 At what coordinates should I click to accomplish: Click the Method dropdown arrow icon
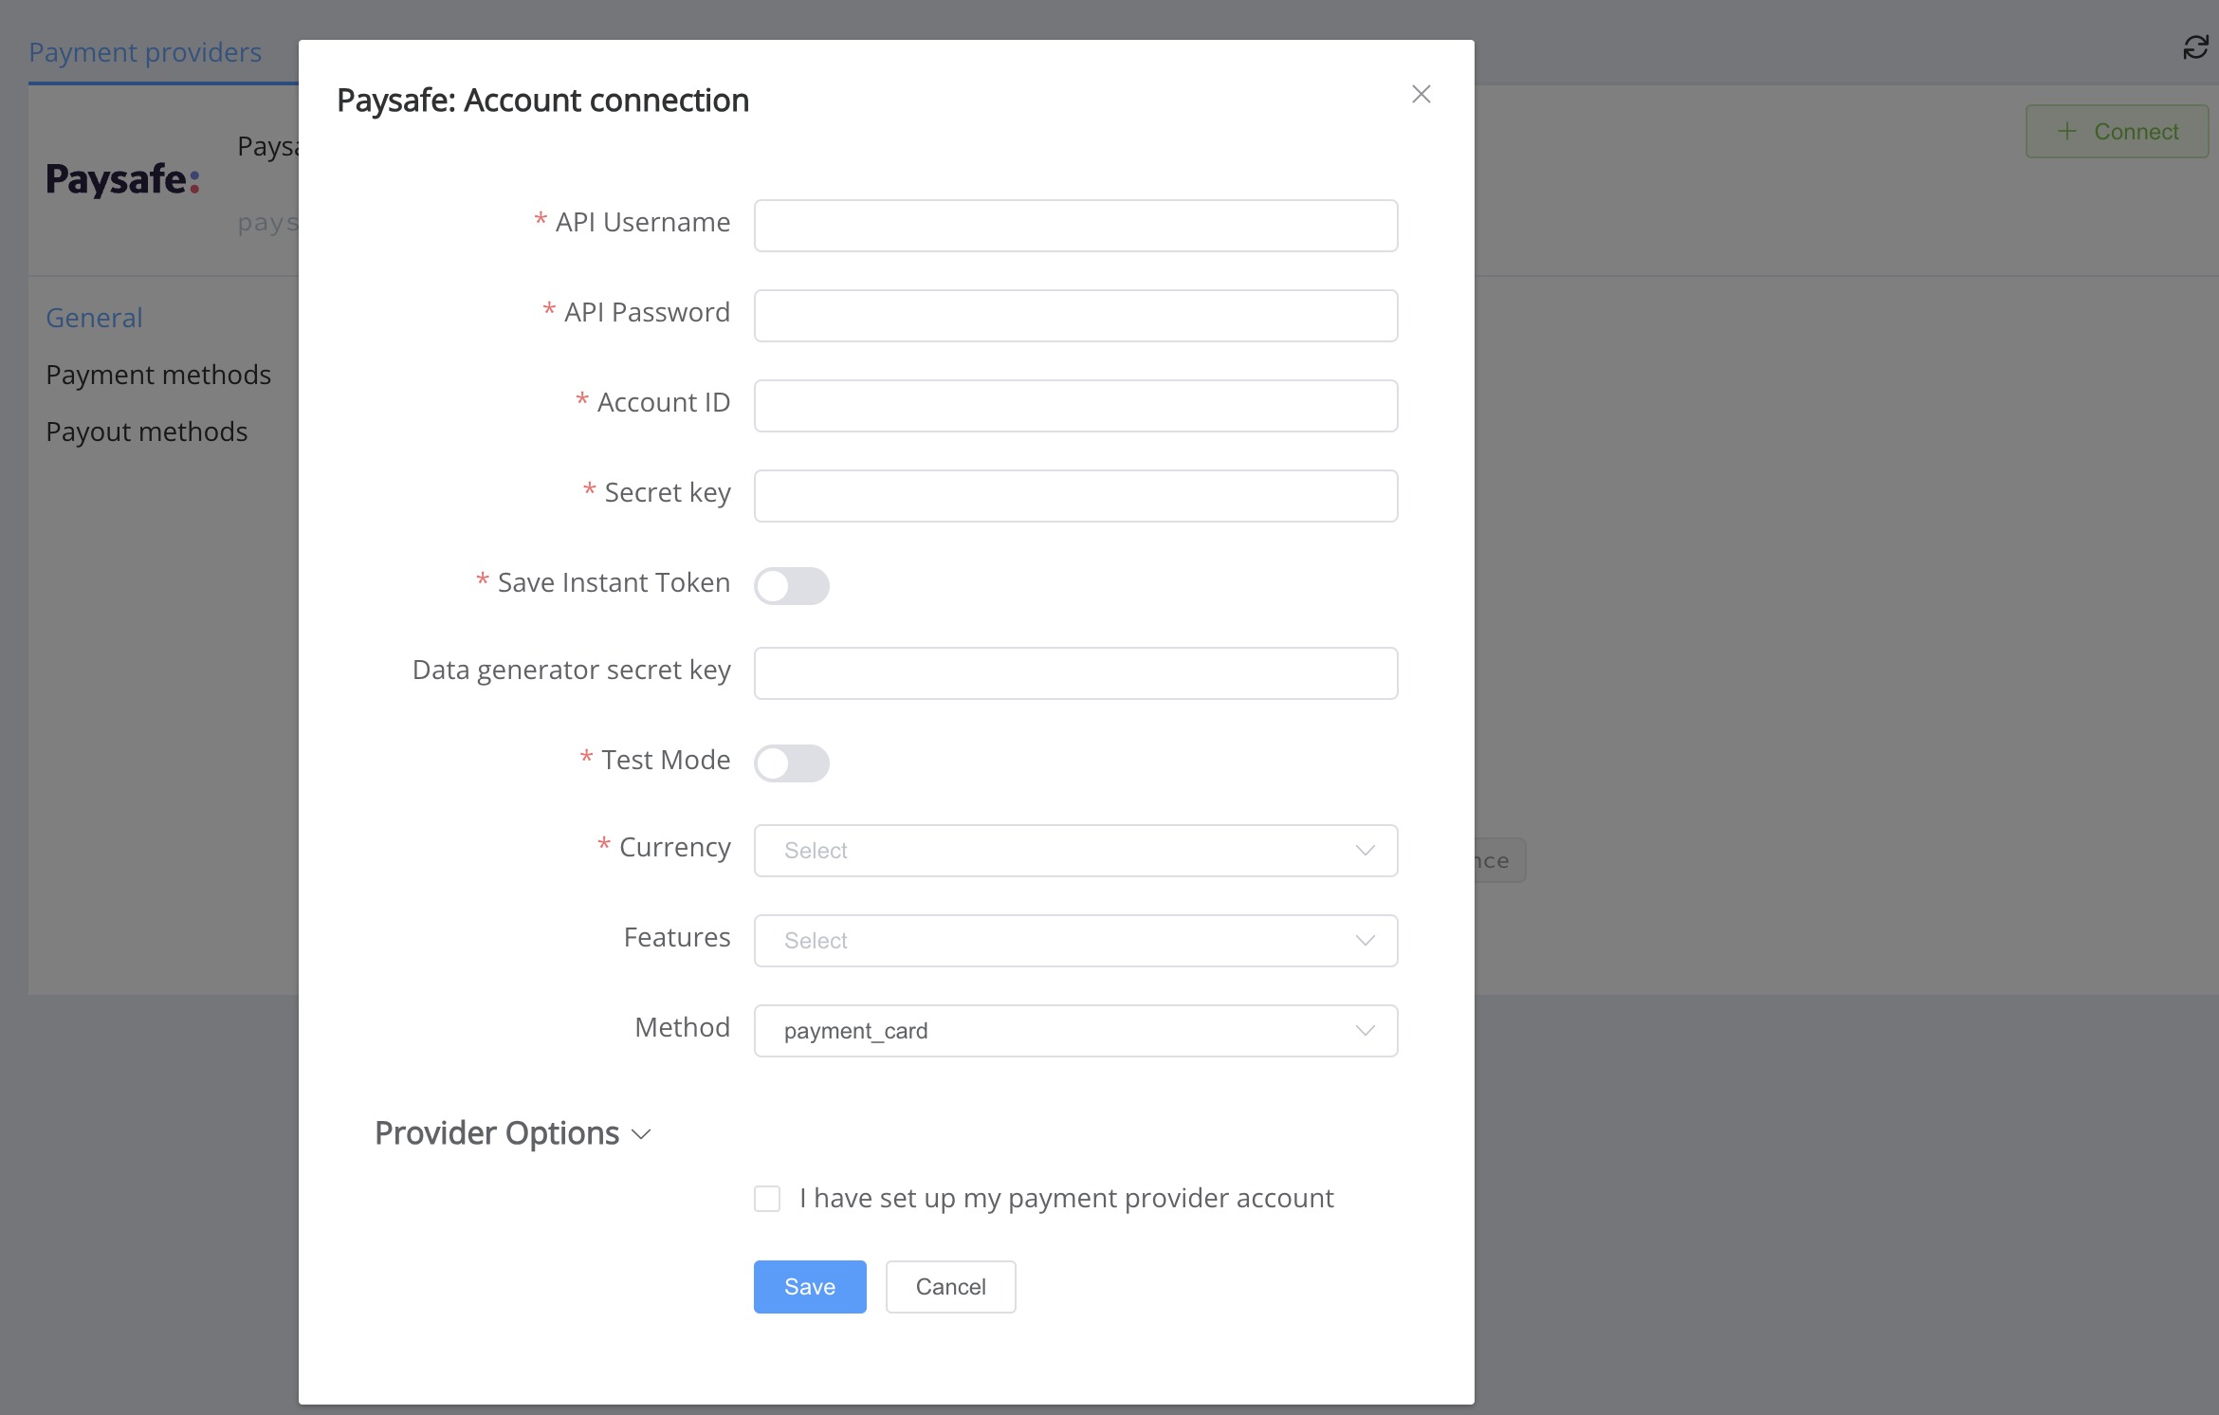pos(1365,1030)
